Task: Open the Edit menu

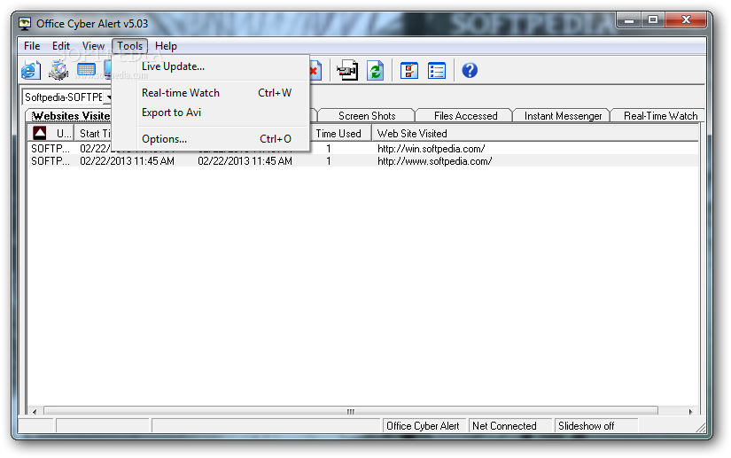Action: pyautogui.click(x=60, y=46)
